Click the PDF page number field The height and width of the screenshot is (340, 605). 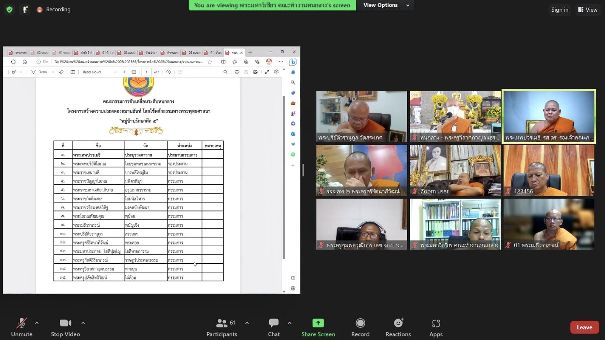(146, 72)
